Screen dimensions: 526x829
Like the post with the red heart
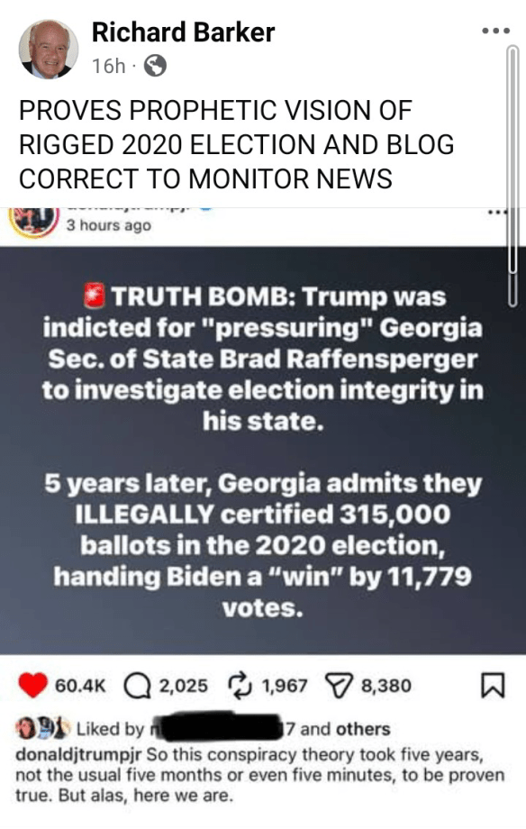[x=32, y=685]
